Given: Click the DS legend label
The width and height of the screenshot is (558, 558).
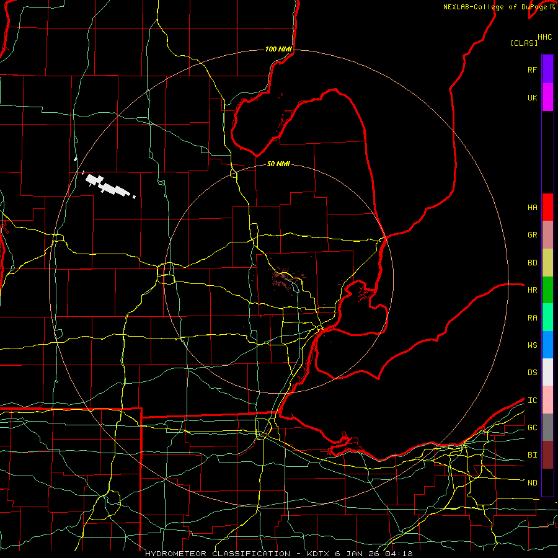Looking at the screenshot, I should 532,373.
